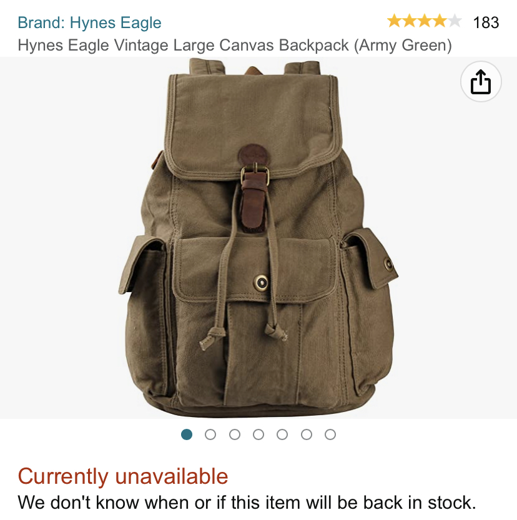Image resolution: width=517 pixels, height=520 pixels.
Task: Tap the backpack's brass buckle in image
Action: 255,175
